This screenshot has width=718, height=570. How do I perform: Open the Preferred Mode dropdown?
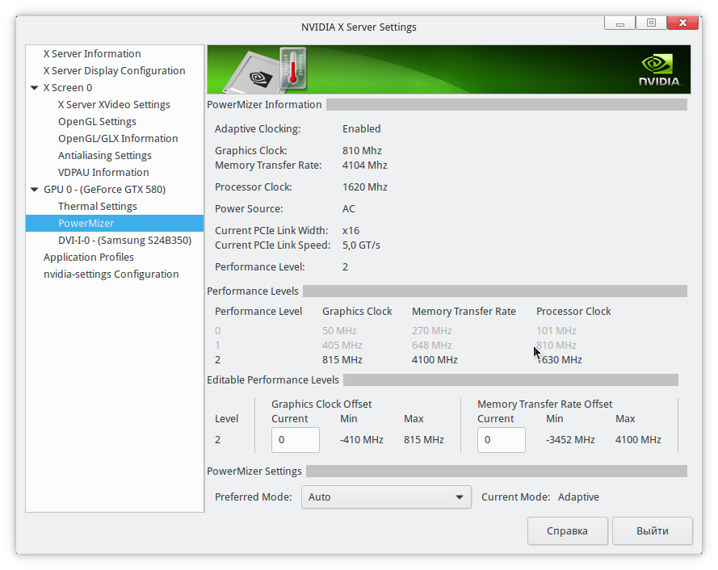(386, 497)
